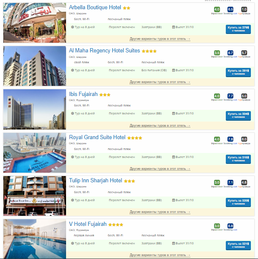258x259 pixels.
Task: Expand other tour options for Arbella Boutique Hotel
Action: pyautogui.click(x=160, y=39)
